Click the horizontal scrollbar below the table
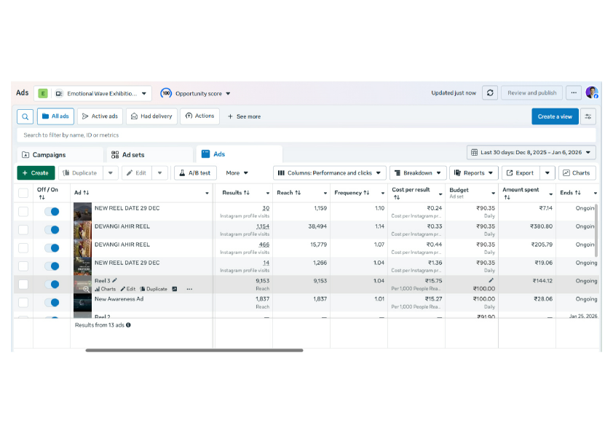The height and width of the screenshot is (433, 613). pyautogui.click(x=194, y=350)
